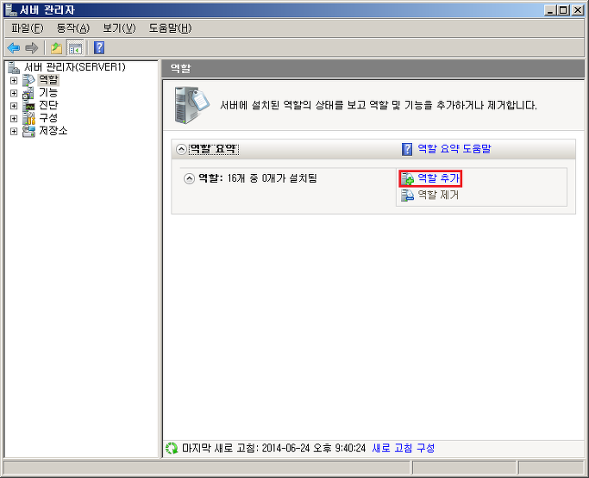Click the text 역할: 16개 중 0개가 설치됨
The height and width of the screenshot is (478, 589).
258,178
